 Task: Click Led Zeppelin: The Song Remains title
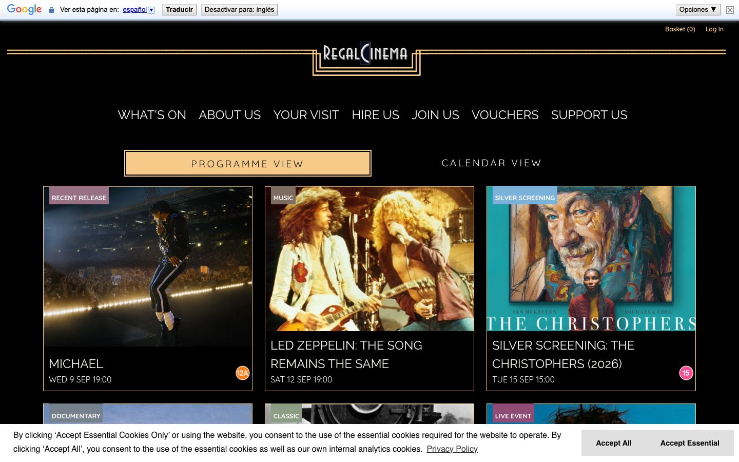(x=346, y=355)
